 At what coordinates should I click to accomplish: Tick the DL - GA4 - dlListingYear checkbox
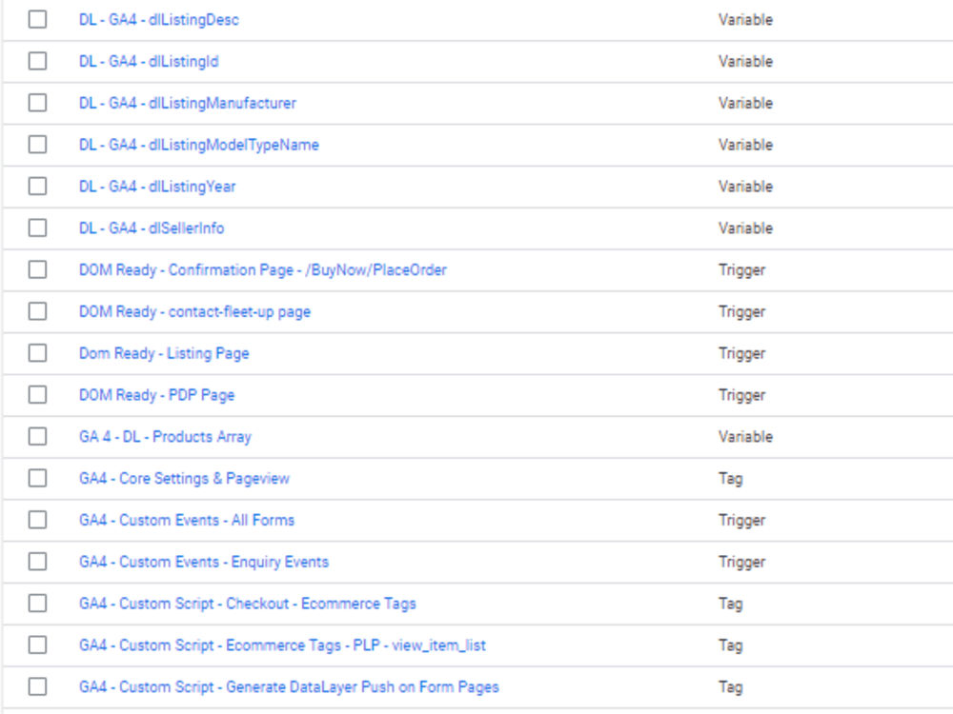tap(37, 186)
